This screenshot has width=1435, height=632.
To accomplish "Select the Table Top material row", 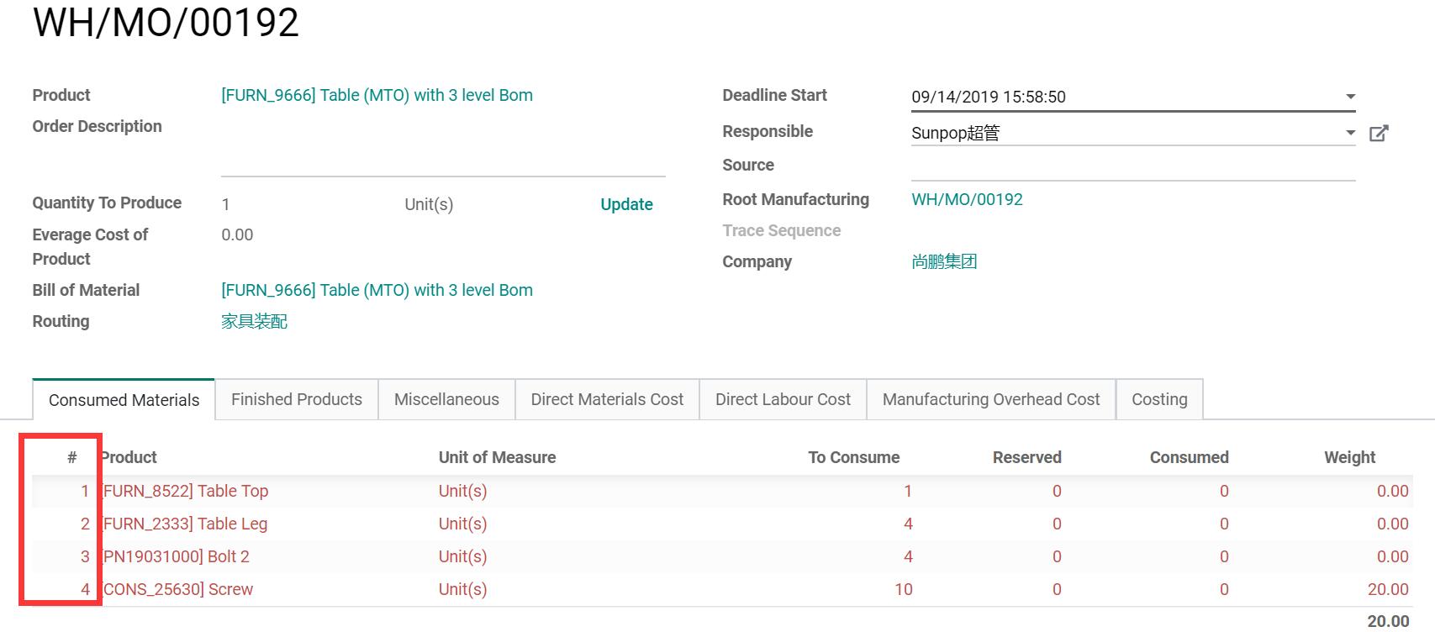I will coord(185,491).
